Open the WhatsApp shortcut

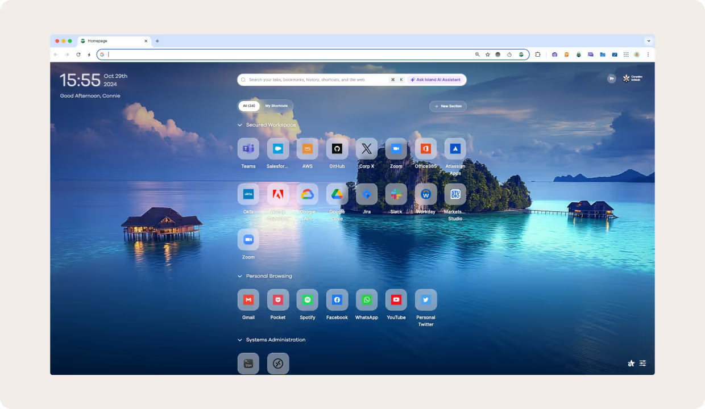pyautogui.click(x=367, y=300)
